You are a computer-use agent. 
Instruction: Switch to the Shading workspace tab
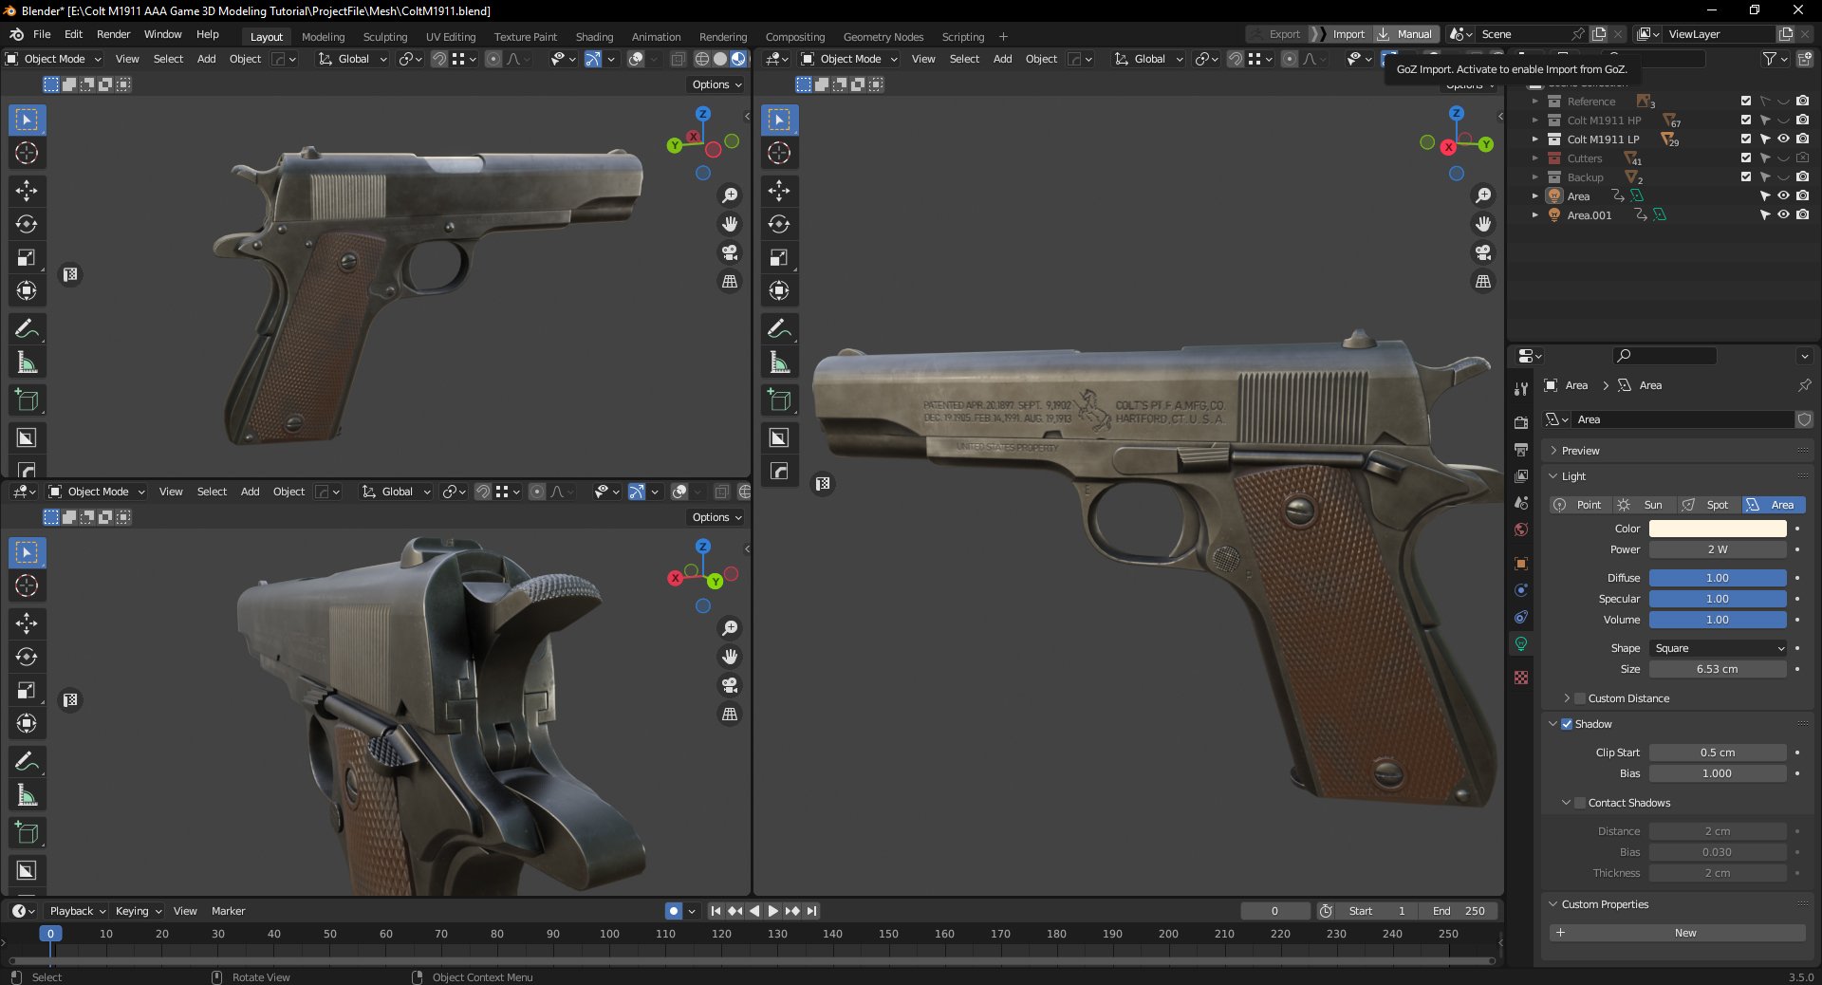click(x=594, y=36)
